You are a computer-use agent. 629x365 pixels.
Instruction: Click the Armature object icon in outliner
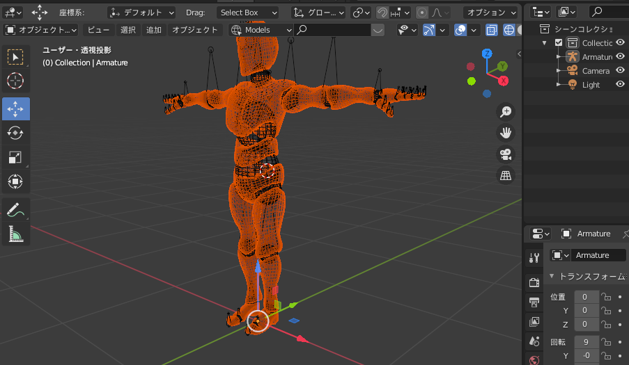[573, 57]
